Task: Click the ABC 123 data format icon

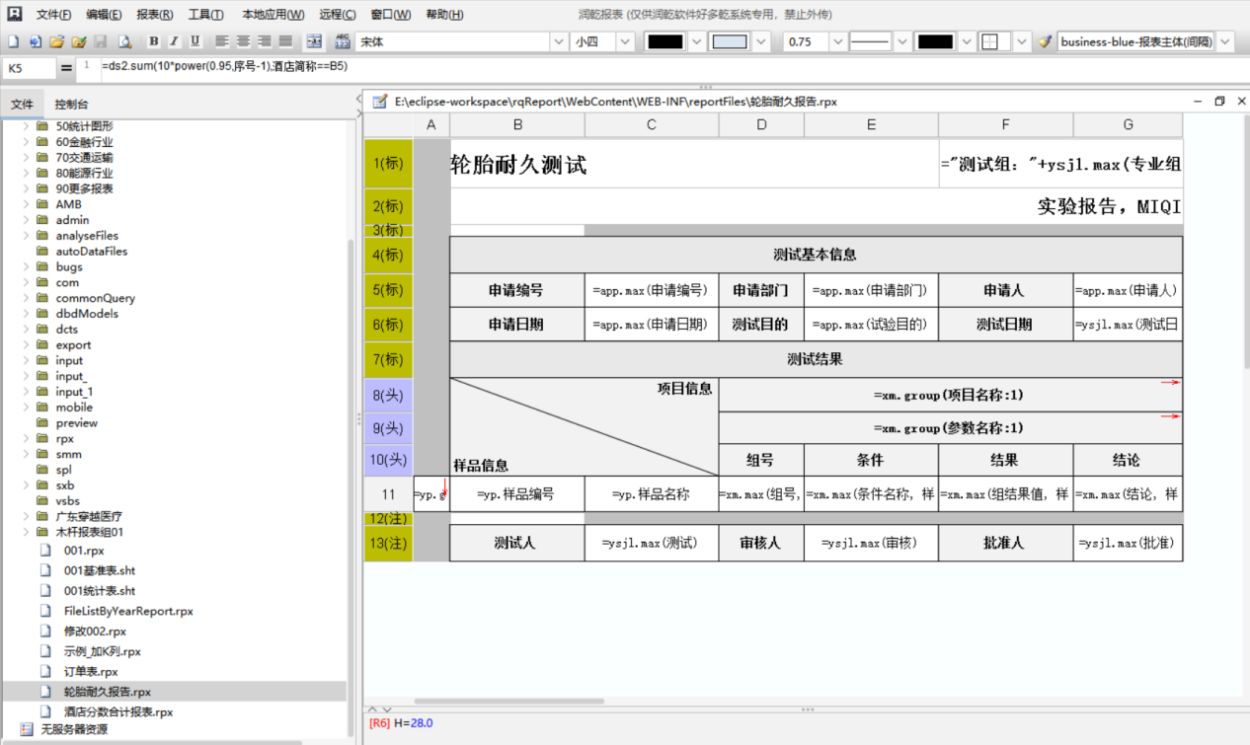Action: point(344,41)
